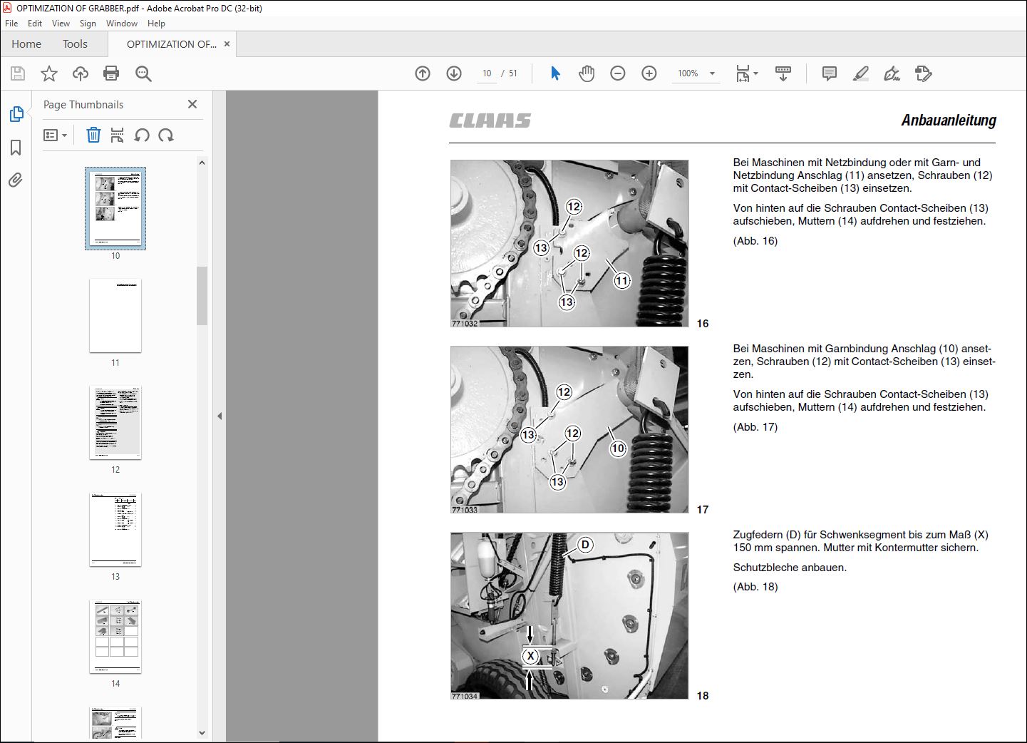Click the scrolling mode keyboard icon
The image size is (1027, 743).
(783, 73)
